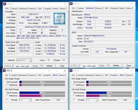Click Model value Z370 Killer SLI/ac

pos(99,18)
